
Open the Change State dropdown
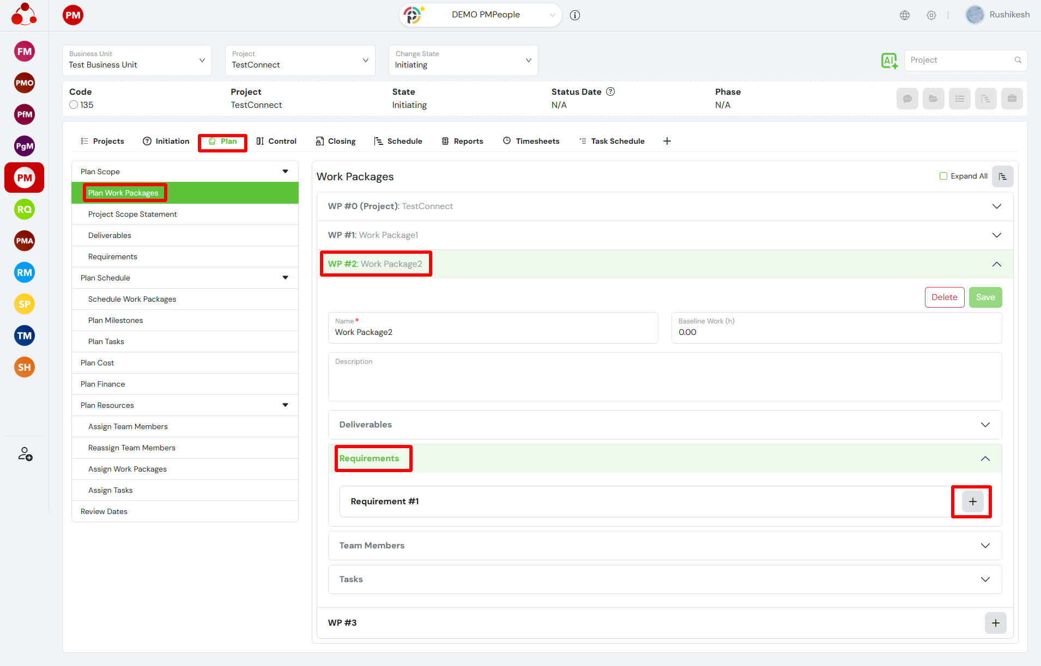(x=463, y=60)
